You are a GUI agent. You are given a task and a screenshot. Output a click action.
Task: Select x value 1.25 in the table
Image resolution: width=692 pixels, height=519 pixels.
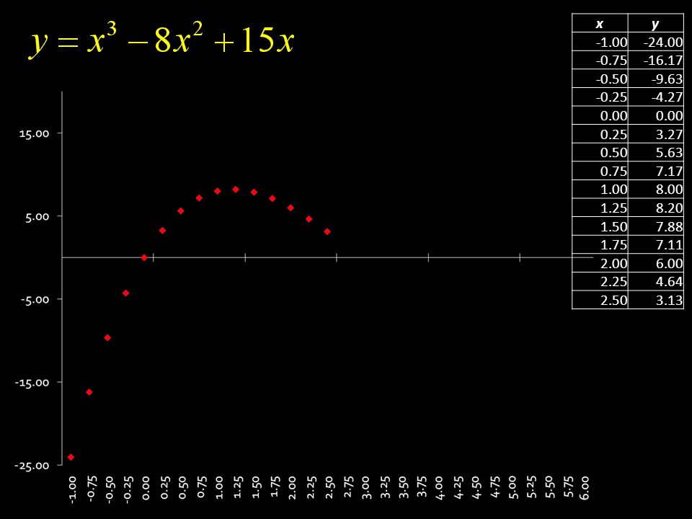pyautogui.click(x=600, y=208)
